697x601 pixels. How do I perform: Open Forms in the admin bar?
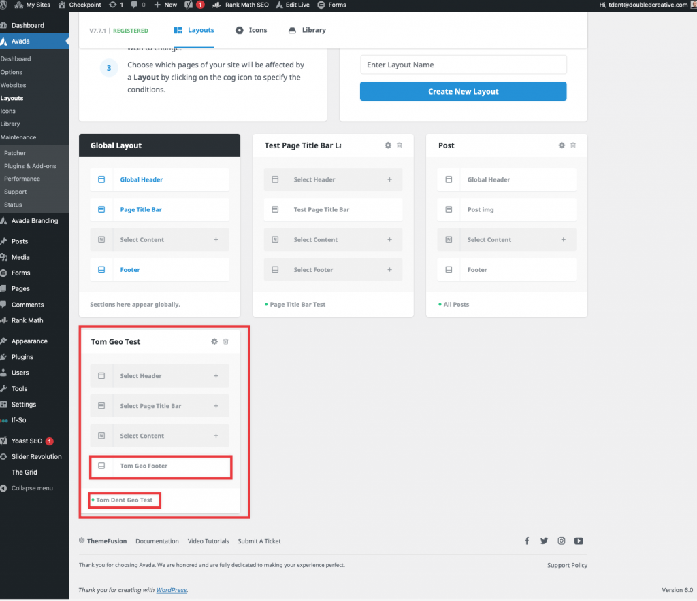tap(331, 5)
